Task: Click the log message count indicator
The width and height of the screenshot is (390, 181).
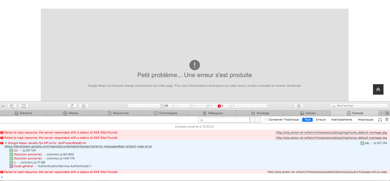Action: click(209, 106)
